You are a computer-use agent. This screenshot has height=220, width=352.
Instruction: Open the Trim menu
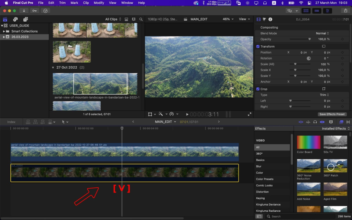(x=62, y=3)
